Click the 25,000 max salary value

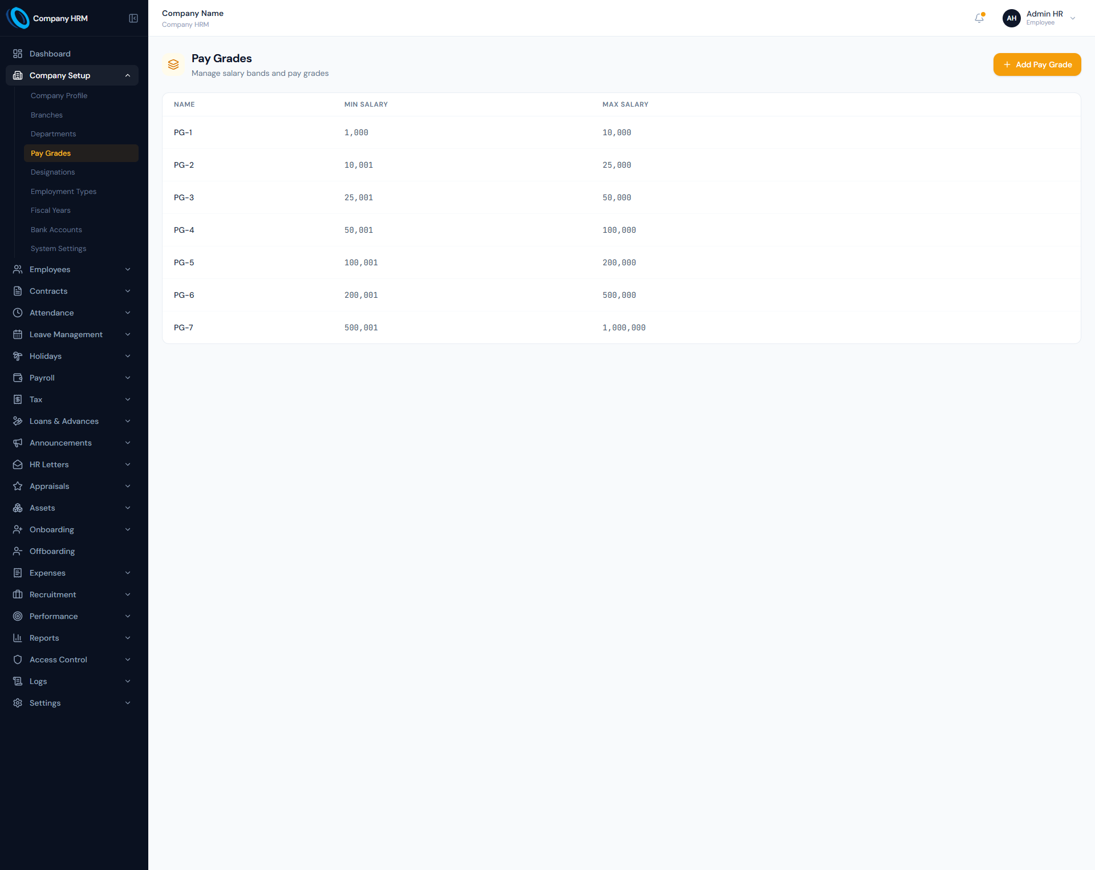point(617,165)
